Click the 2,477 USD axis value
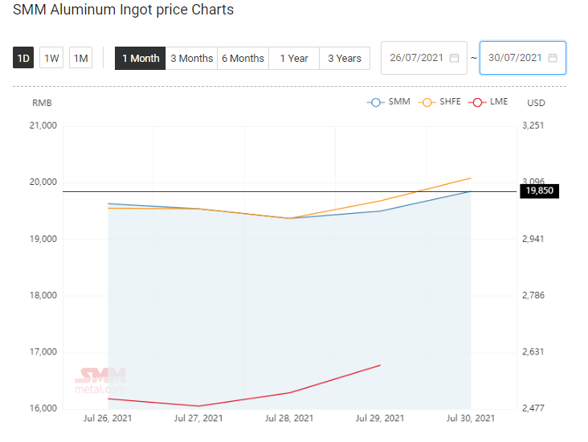 coord(533,408)
